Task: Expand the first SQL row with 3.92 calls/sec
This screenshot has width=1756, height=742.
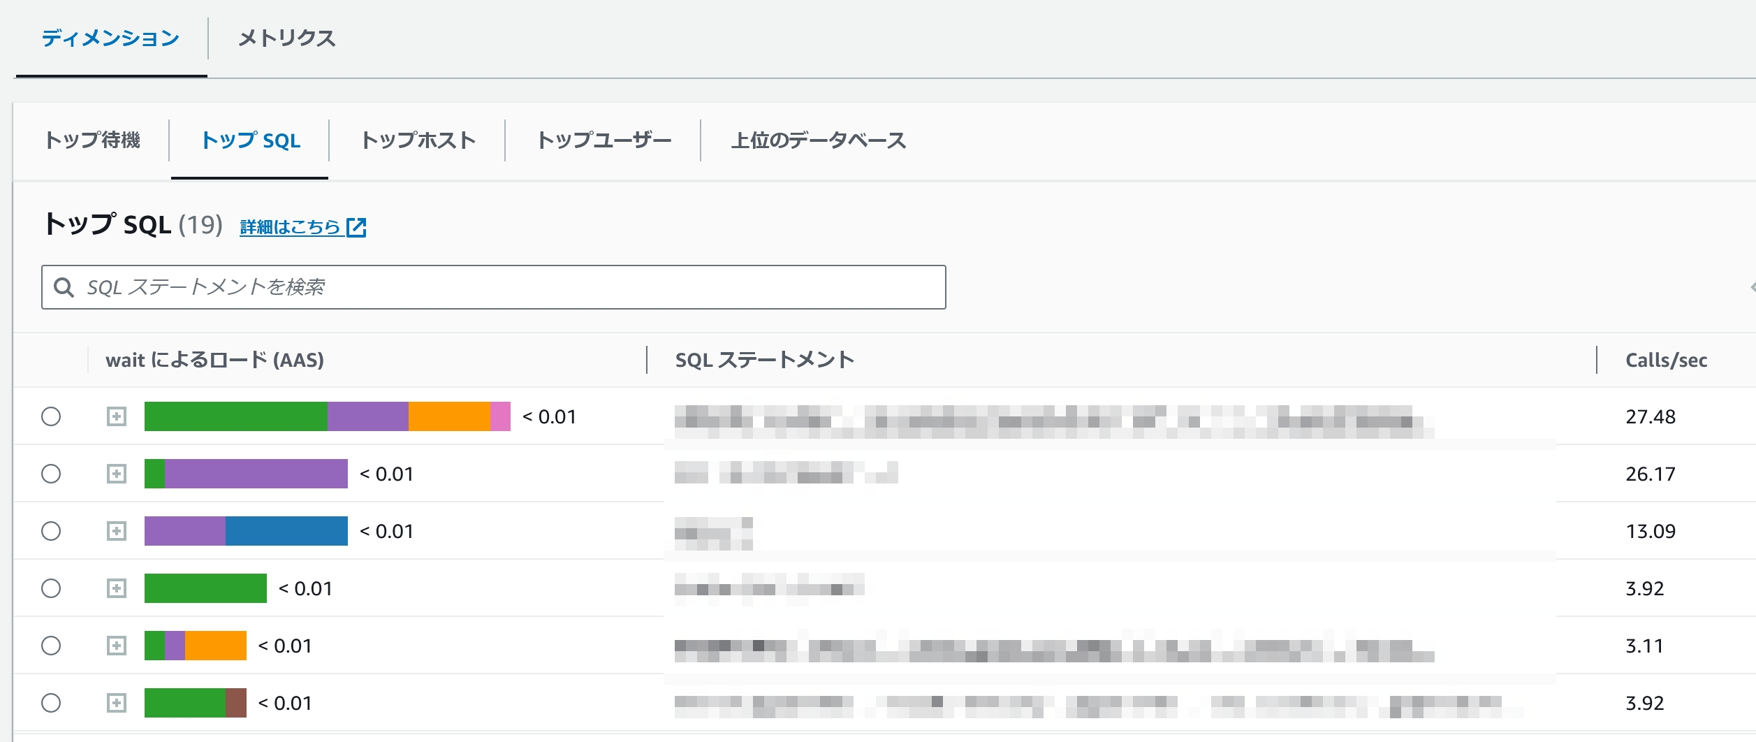Action: (117, 588)
